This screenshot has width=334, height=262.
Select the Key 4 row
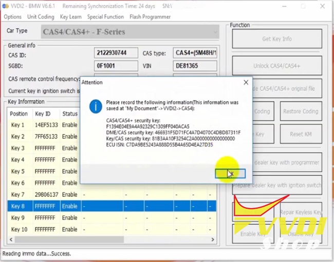(x=44, y=159)
